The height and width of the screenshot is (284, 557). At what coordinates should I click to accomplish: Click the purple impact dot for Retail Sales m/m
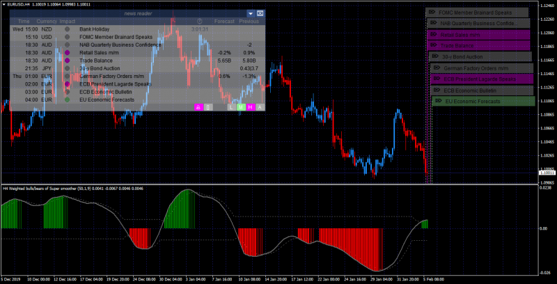click(x=67, y=52)
